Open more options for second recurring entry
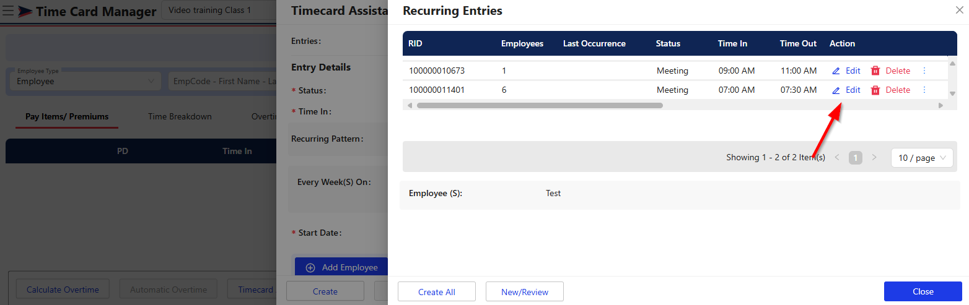This screenshot has height=305, width=969. (x=924, y=90)
